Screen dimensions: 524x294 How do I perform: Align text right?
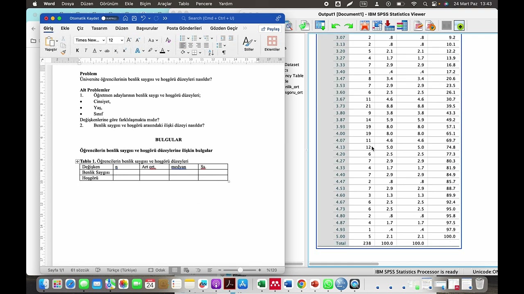(x=199, y=45)
